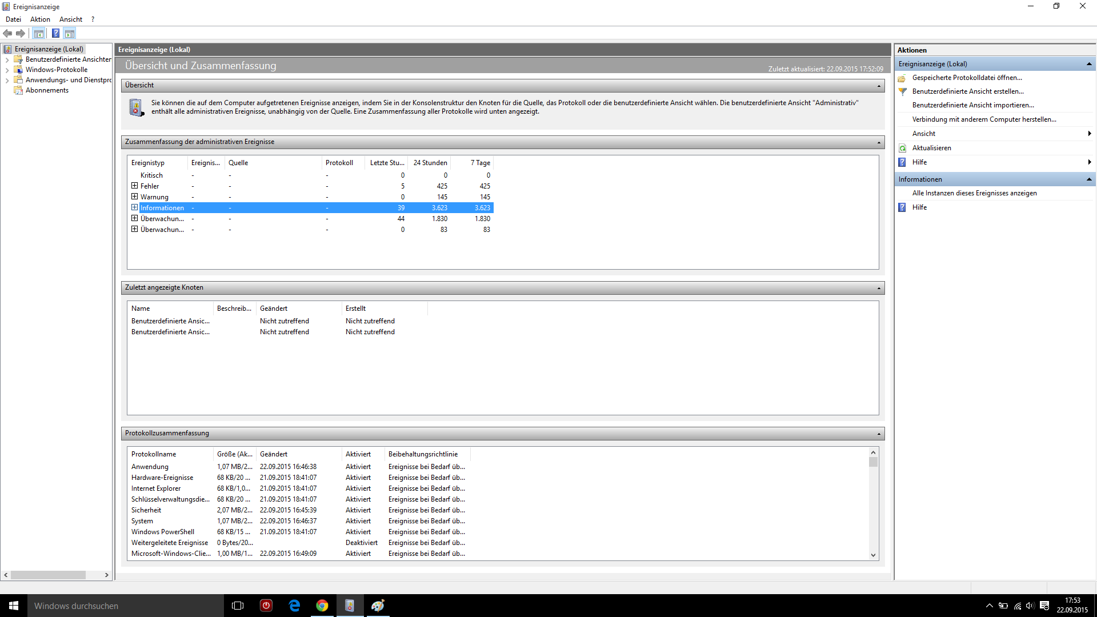The height and width of the screenshot is (617, 1097).
Task: Open Event Viewer icon in the taskbar
Action: 350,606
